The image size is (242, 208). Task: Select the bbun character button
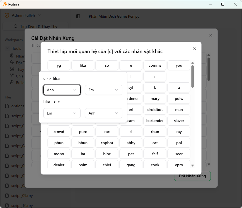pyautogui.click(x=83, y=143)
